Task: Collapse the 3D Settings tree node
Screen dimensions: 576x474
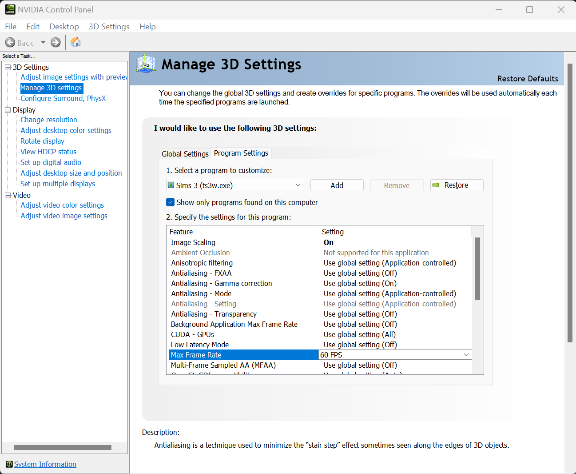Action: click(x=8, y=67)
